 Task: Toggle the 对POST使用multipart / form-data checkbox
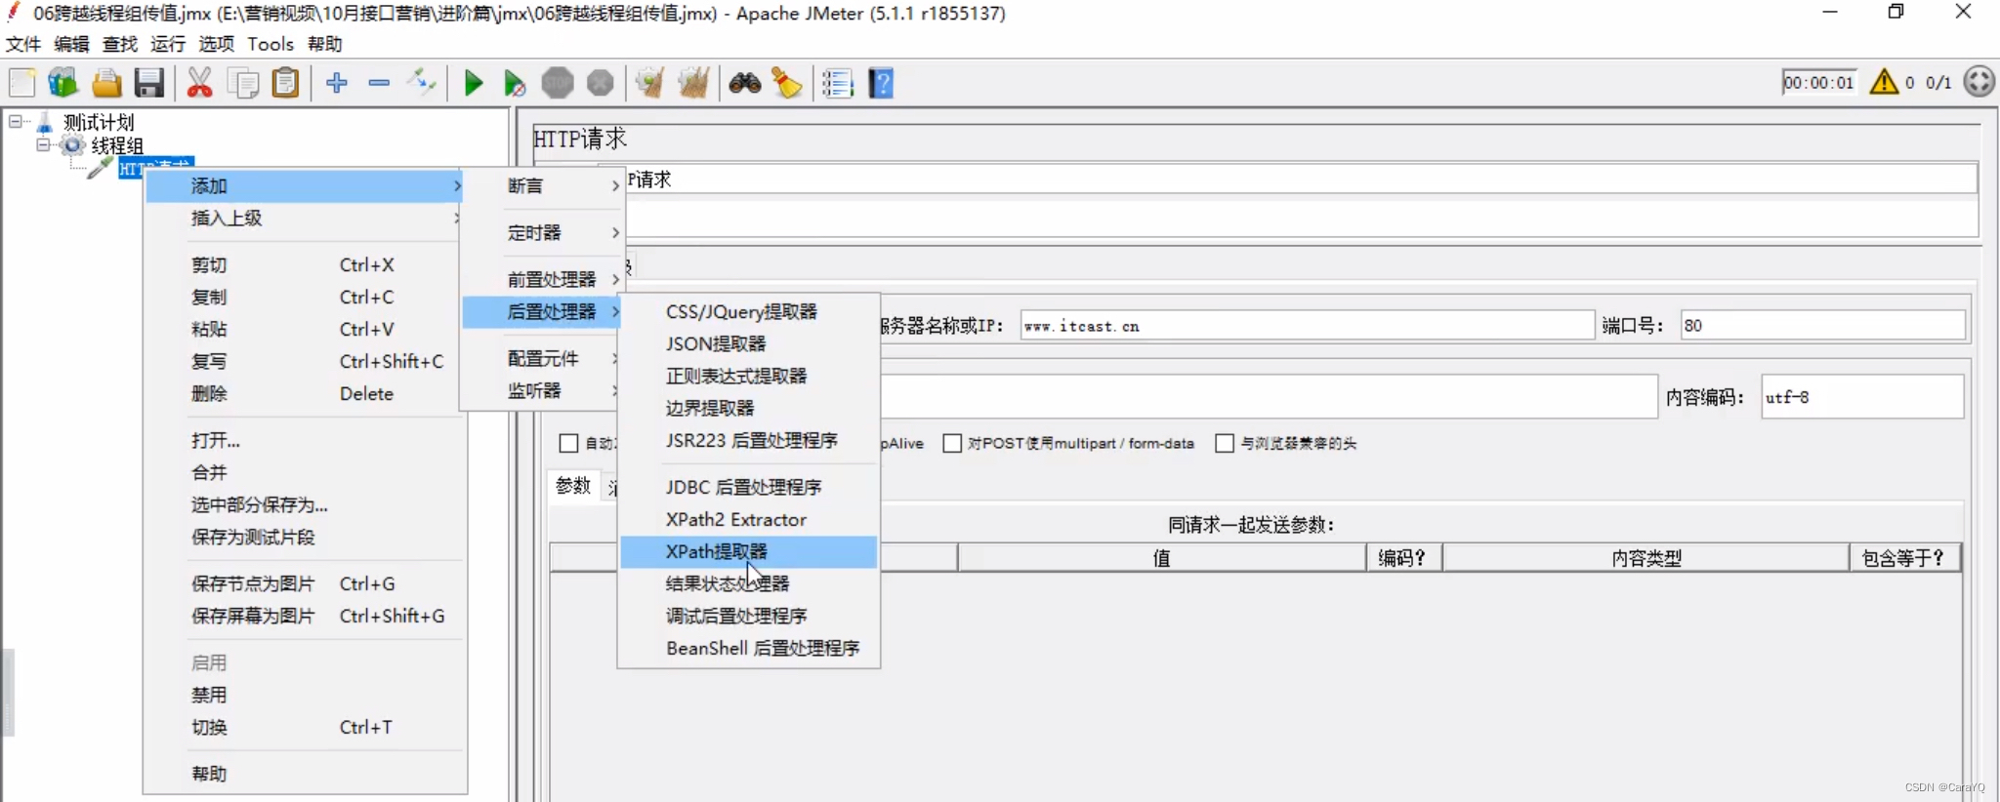point(952,443)
